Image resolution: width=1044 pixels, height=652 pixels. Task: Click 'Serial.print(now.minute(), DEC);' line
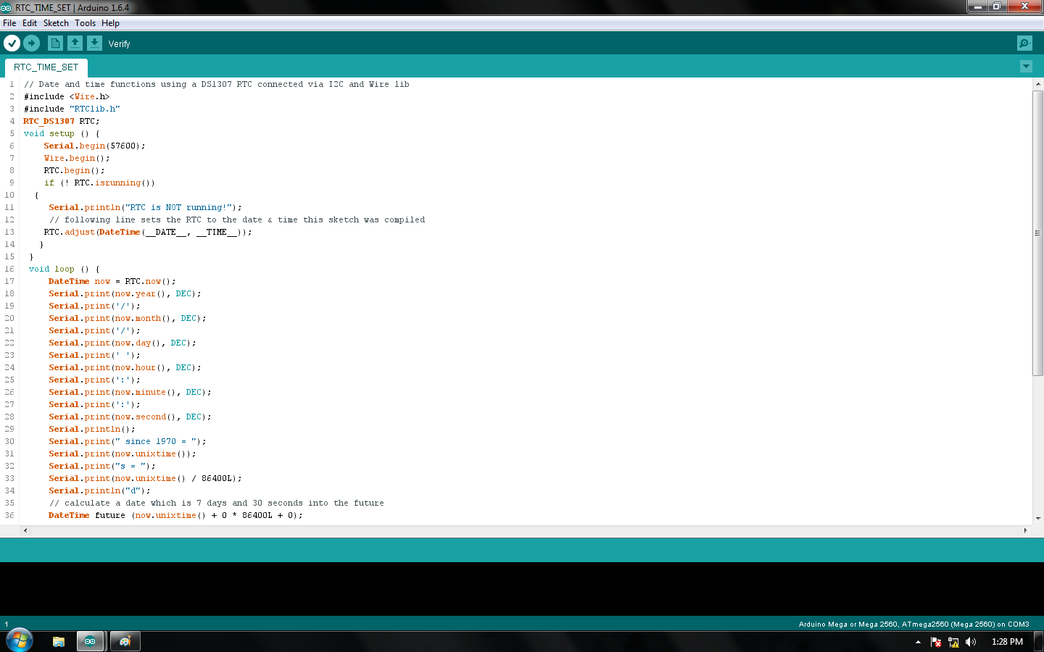pyautogui.click(x=130, y=392)
